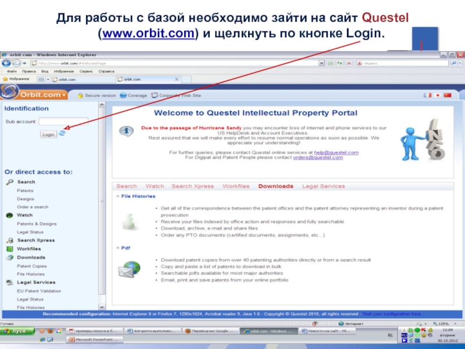Open the Файл menu
This screenshot has width=465, height=349.
pos(12,71)
